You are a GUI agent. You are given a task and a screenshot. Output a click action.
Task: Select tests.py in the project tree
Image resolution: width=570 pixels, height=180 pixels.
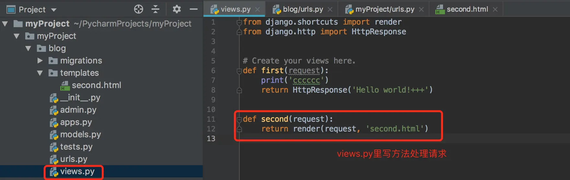tap(76, 147)
